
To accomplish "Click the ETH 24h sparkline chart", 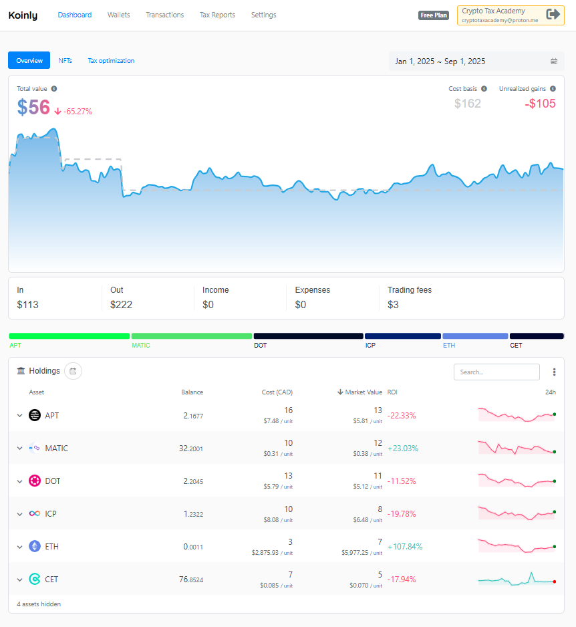I will click(x=517, y=546).
